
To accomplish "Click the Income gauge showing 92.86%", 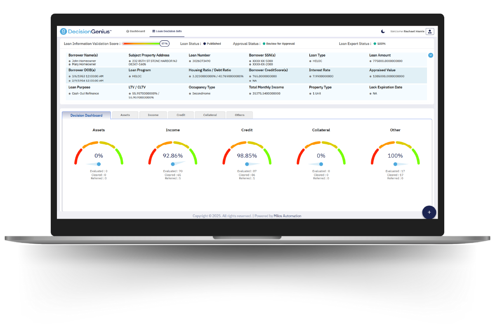I will coord(173,153).
